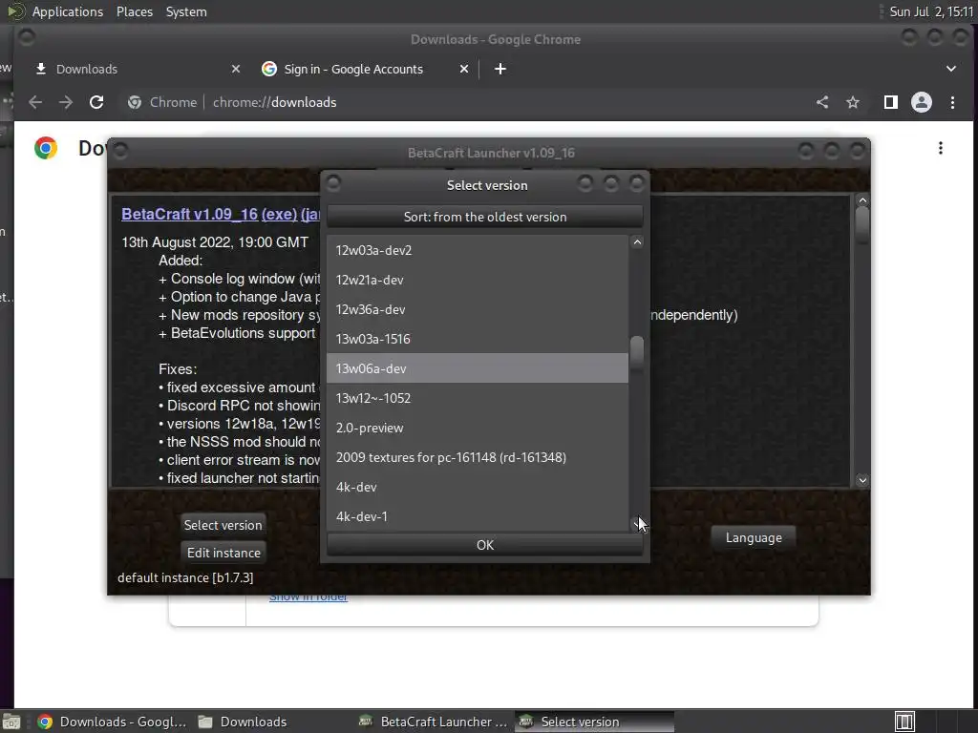This screenshot has height=733, width=978.
Task: Click Applications menu logo icon
Action: (15, 11)
